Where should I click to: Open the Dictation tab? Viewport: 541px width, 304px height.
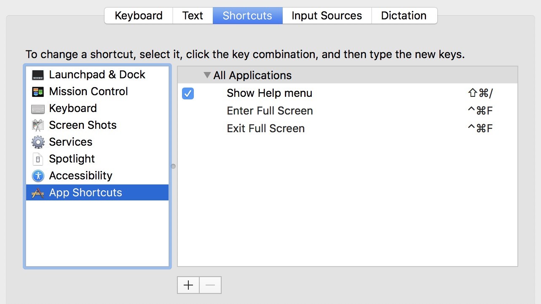point(404,16)
